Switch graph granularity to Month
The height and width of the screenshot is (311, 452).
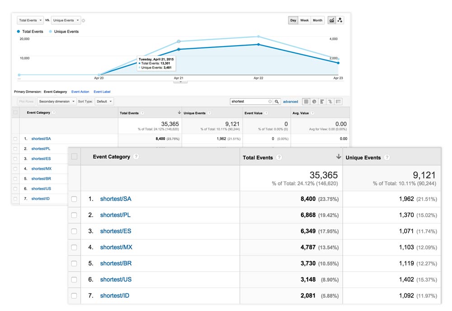pos(318,20)
